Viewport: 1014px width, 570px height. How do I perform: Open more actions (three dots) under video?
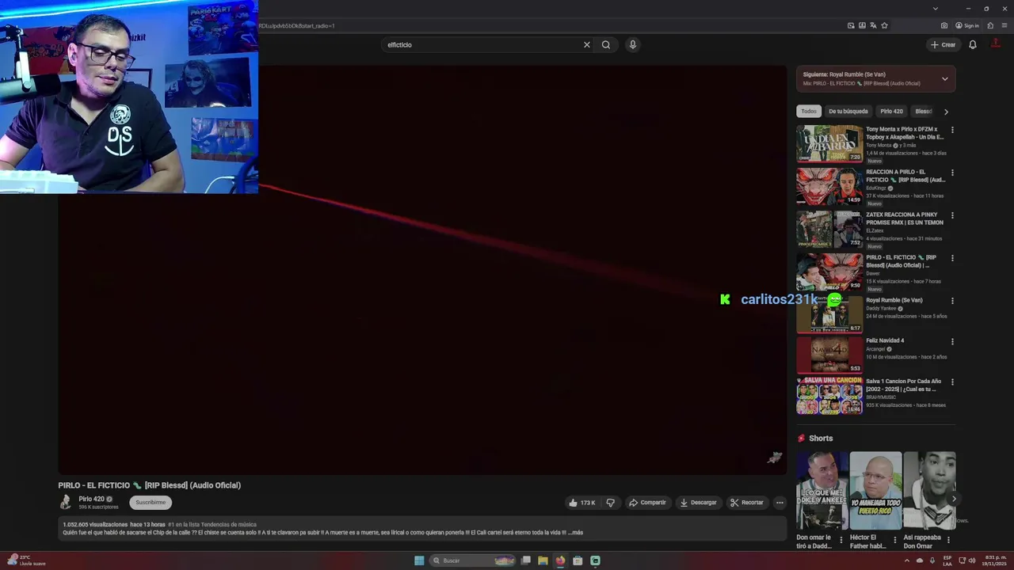tap(780, 503)
